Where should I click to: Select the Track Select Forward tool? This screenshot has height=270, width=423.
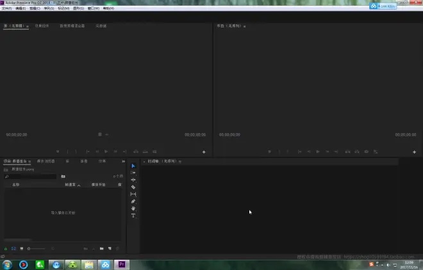pos(133,173)
